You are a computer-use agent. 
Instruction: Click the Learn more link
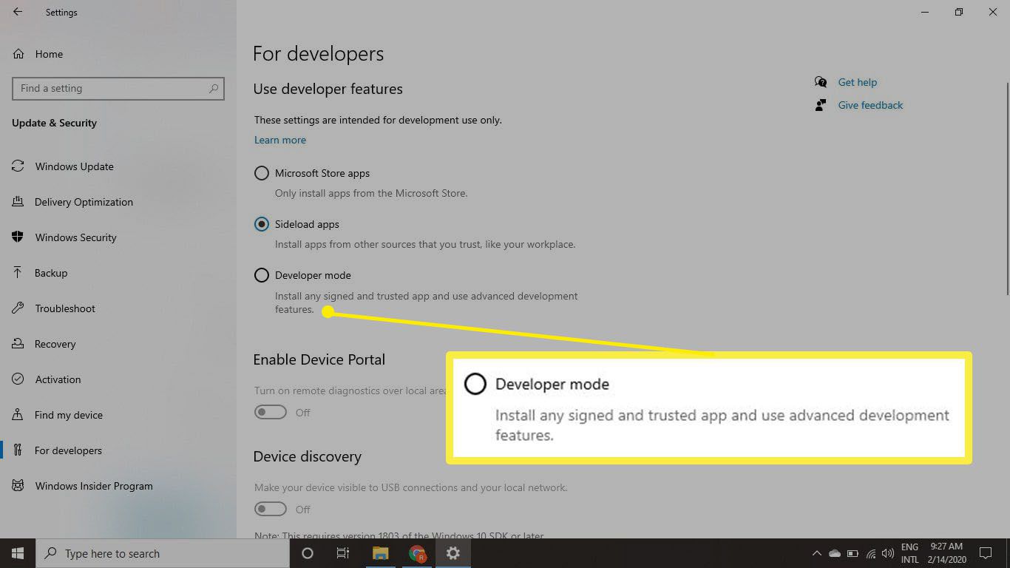point(280,140)
